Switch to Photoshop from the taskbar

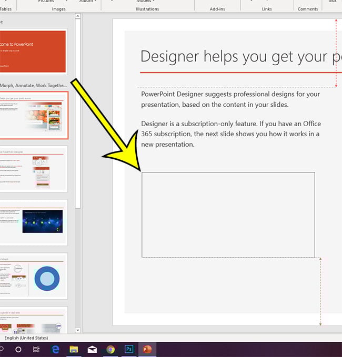[x=129, y=349]
